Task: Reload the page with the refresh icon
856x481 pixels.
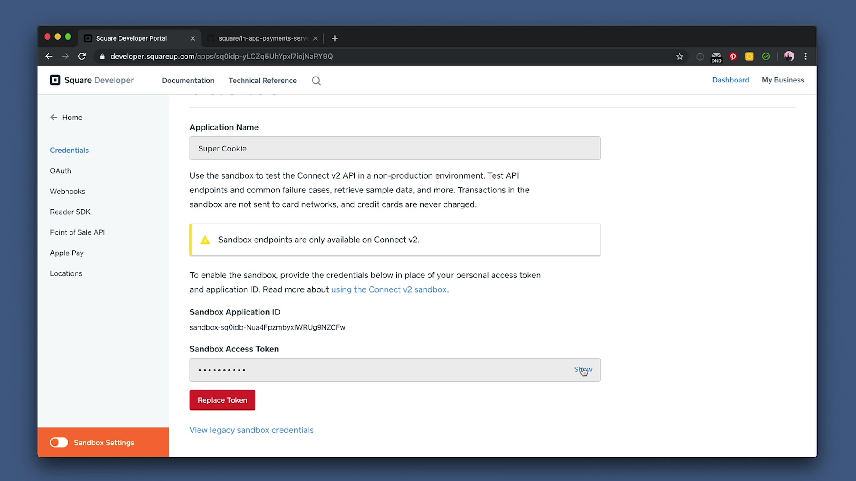Action: tap(82, 57)
